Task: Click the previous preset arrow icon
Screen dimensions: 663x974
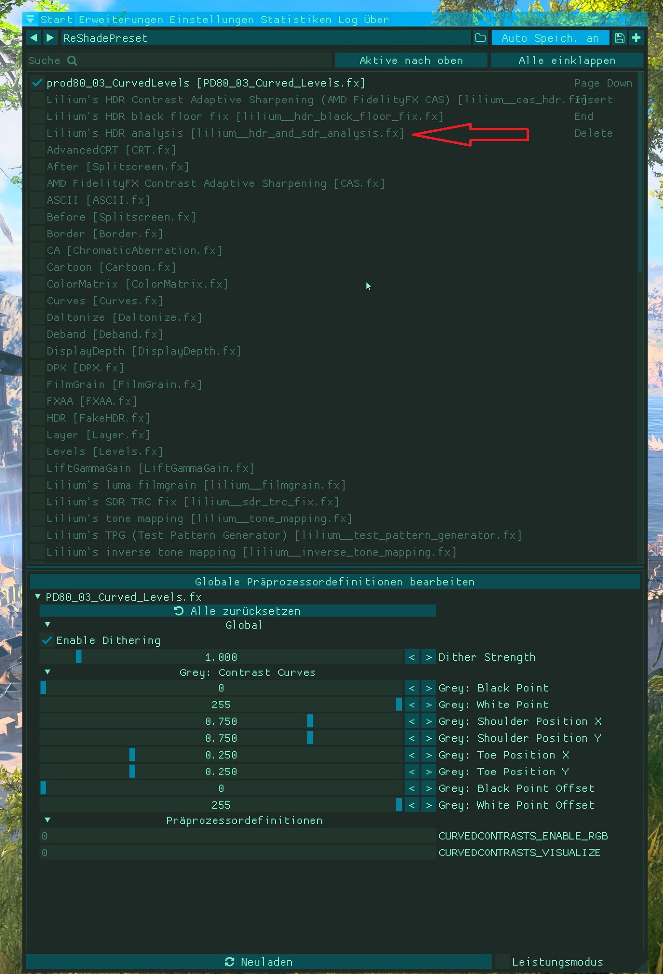Action: click(34, 38)
